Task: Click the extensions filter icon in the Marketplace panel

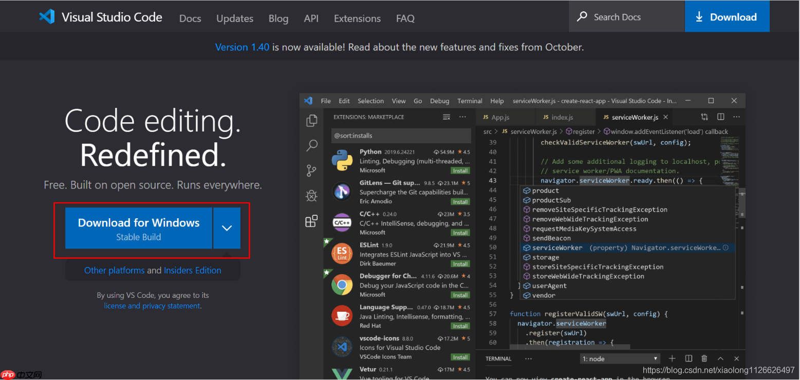Action: tap(446, 117)
